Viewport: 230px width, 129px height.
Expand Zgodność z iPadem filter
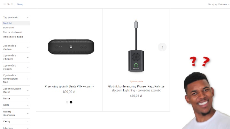coord(28,47)
